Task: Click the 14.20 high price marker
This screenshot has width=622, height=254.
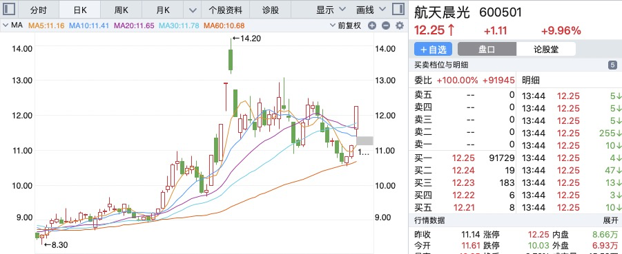Action: (246, 39)
